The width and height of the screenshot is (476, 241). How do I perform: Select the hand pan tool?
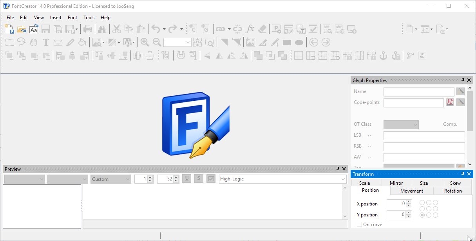point(34,42)
